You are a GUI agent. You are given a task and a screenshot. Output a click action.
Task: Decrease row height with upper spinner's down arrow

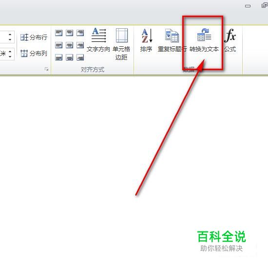[10, 39]
